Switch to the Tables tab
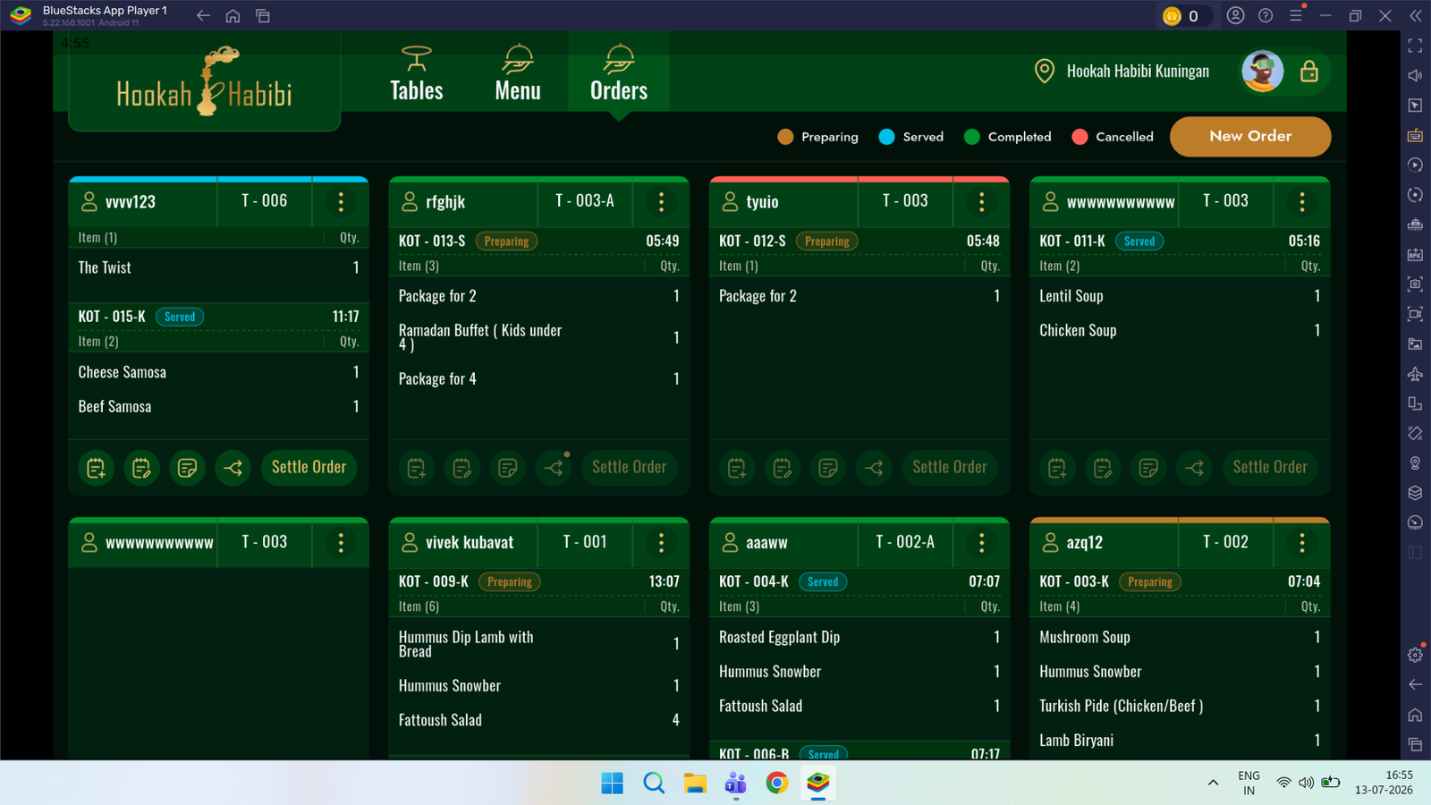1431x805 pixels. pos(417,73)
